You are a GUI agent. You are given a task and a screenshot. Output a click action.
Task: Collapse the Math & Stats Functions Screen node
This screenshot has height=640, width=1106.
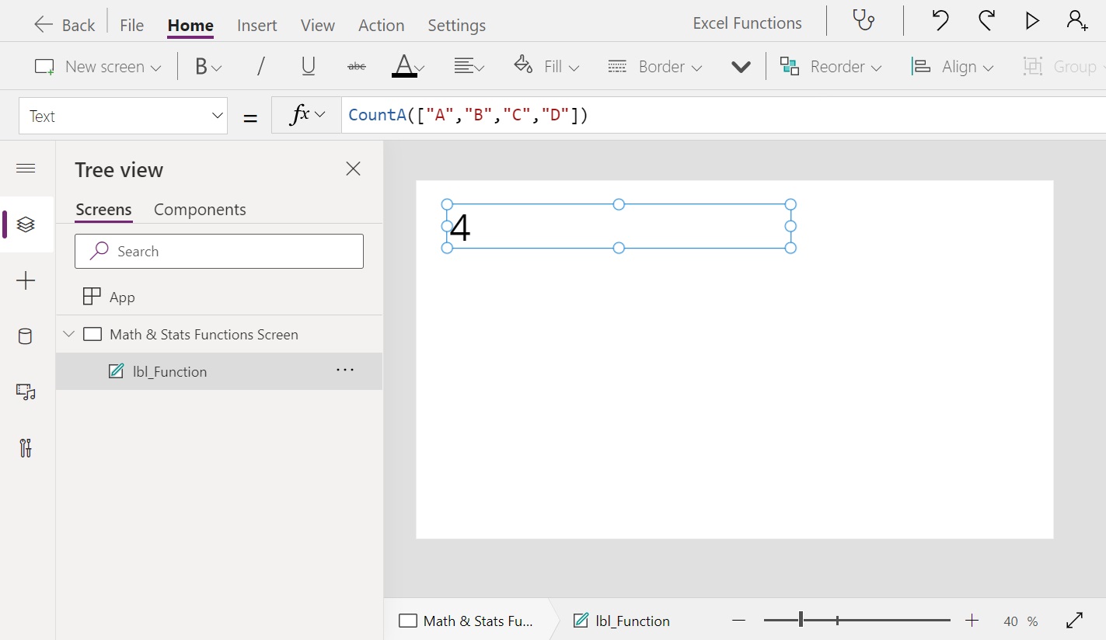click(x=69, y=335)
